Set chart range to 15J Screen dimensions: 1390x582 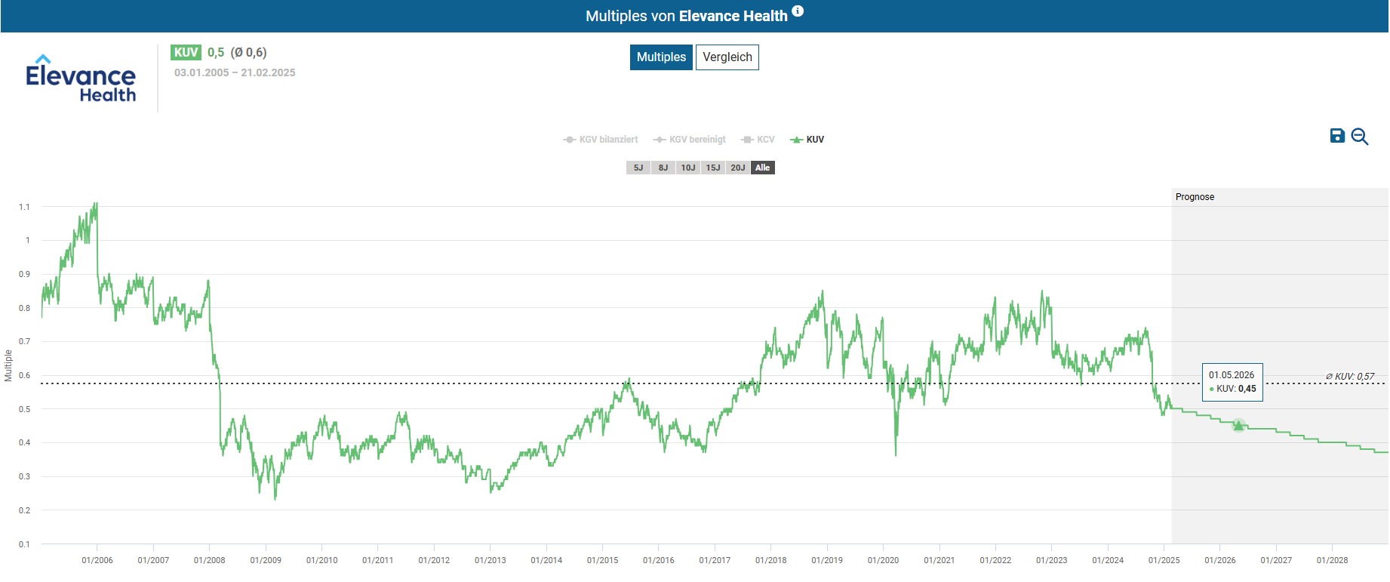click(713, 168)
